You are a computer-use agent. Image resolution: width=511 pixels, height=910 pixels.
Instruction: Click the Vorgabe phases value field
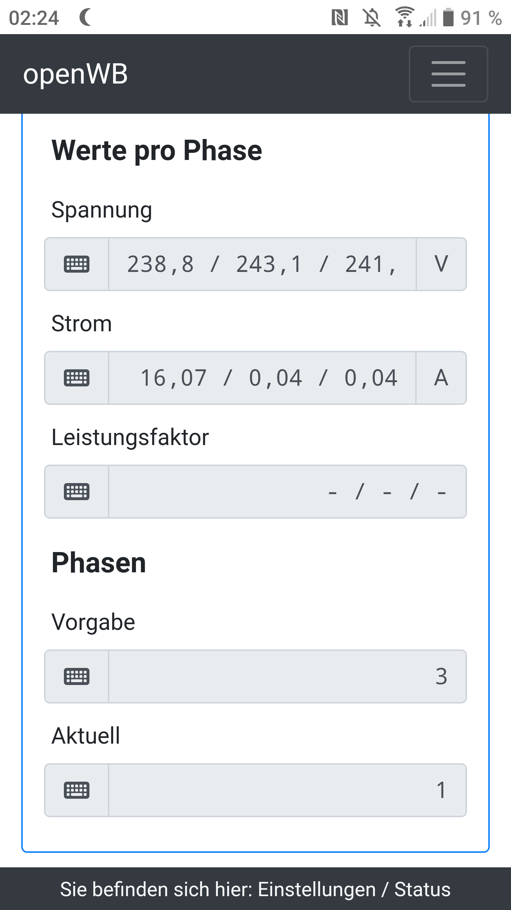287,676
